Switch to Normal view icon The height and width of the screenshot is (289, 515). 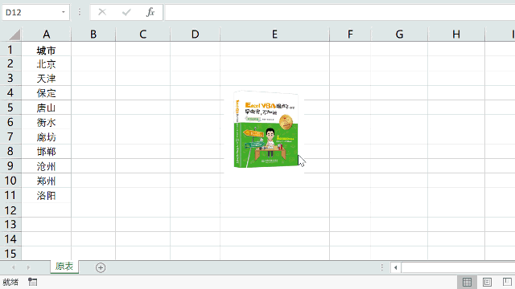[x=467, y=282]
